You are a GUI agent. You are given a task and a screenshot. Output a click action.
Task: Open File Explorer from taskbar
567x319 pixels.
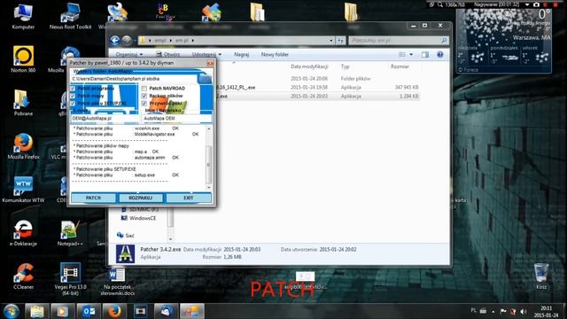pyautogui.click(x=37, y=311)
